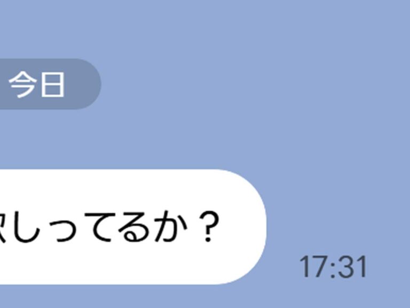Click the る character in the message

click(135, 227)
